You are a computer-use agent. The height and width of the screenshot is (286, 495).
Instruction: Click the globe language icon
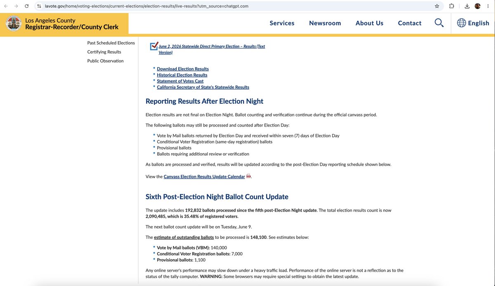(461, 23)
